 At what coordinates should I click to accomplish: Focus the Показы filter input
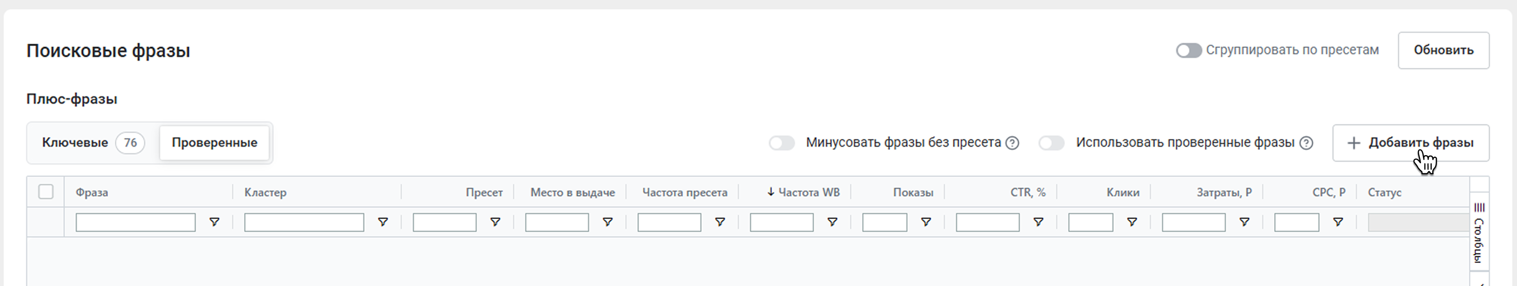coord(884,222)
